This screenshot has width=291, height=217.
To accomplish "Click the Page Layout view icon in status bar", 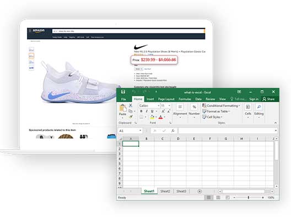I will point(218,198).
